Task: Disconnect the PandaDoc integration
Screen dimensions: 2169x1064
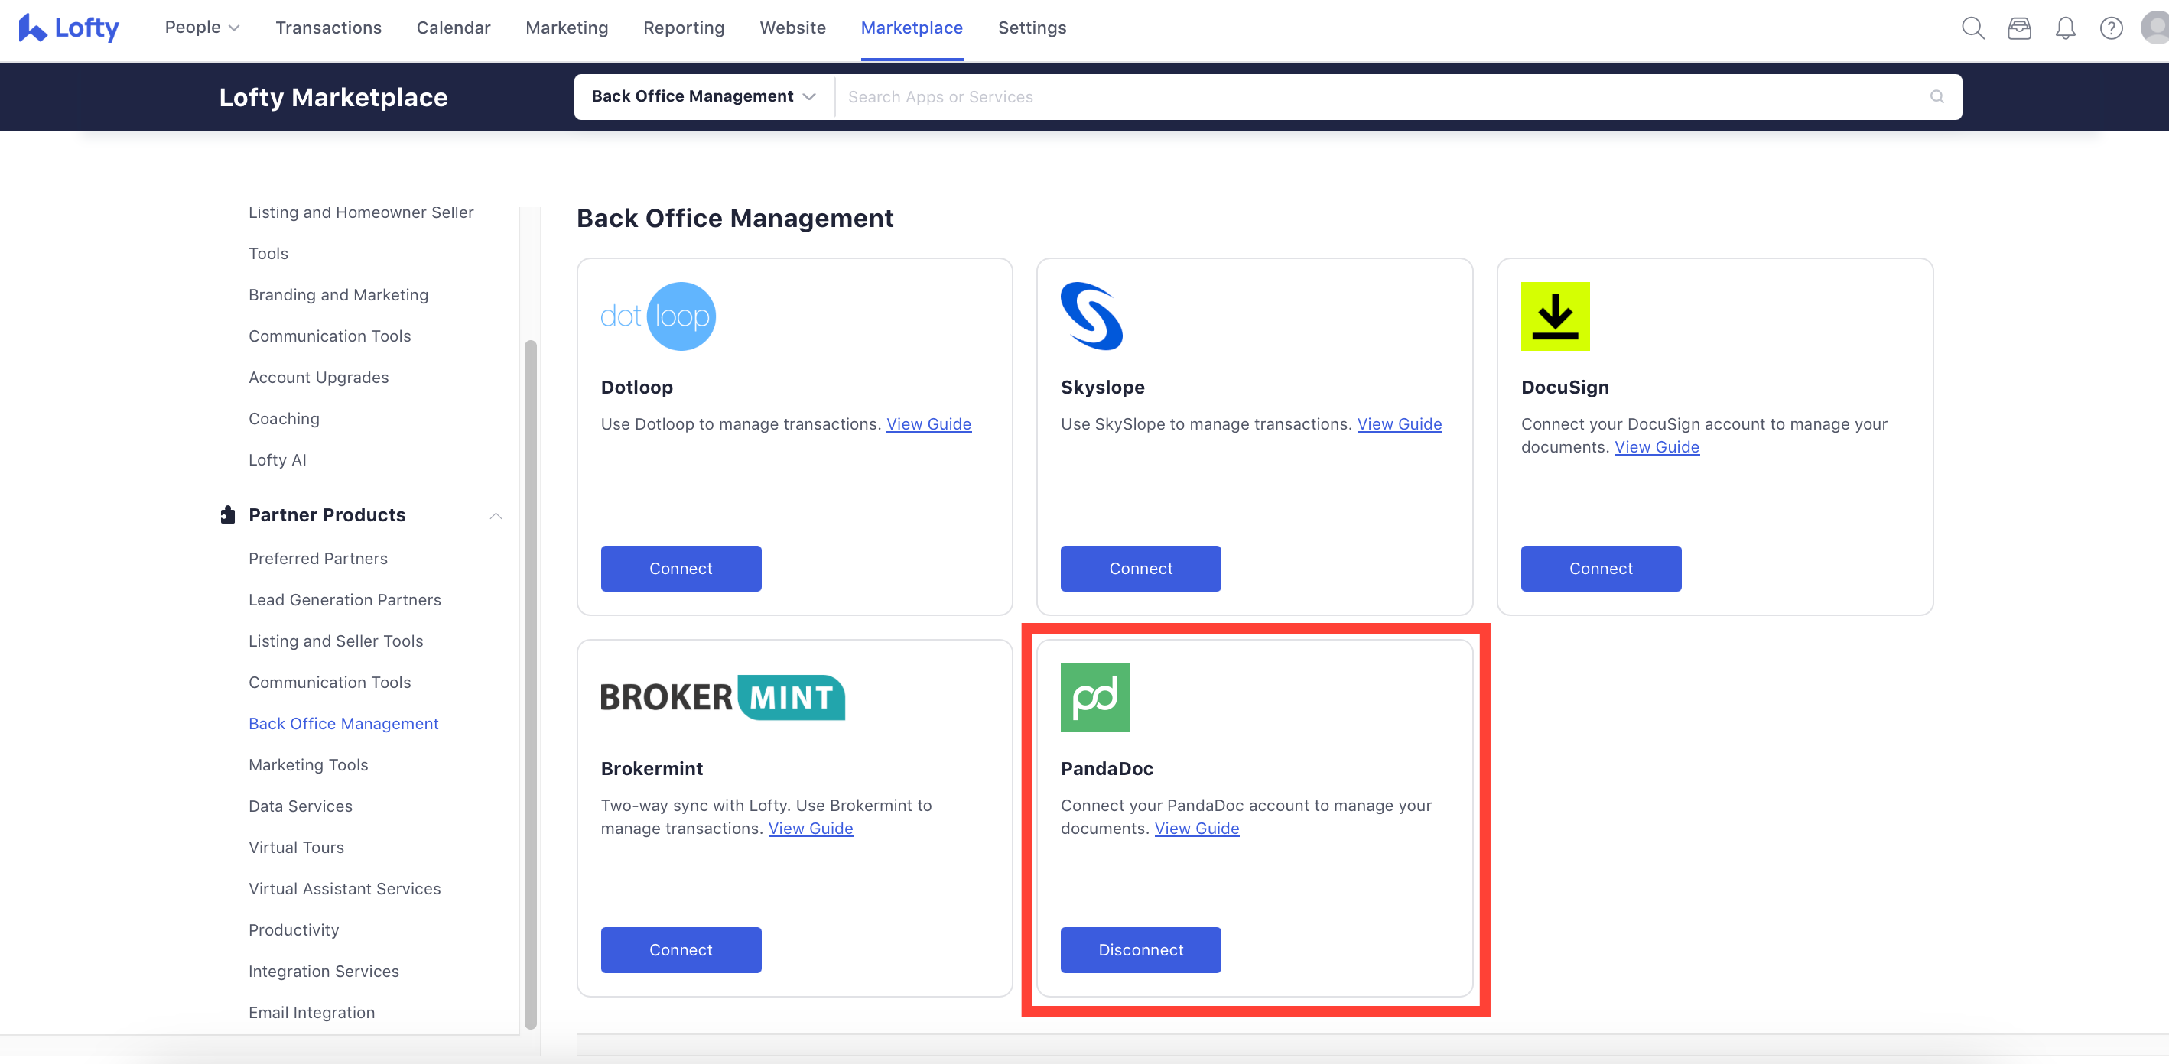Action: point(1140,949)
